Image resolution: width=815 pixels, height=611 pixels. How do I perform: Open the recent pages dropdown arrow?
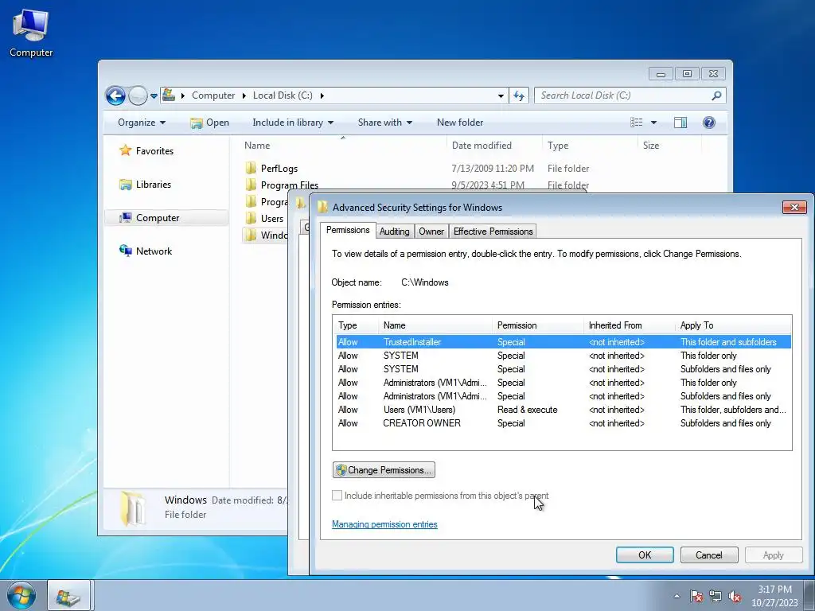coord(154,96)
